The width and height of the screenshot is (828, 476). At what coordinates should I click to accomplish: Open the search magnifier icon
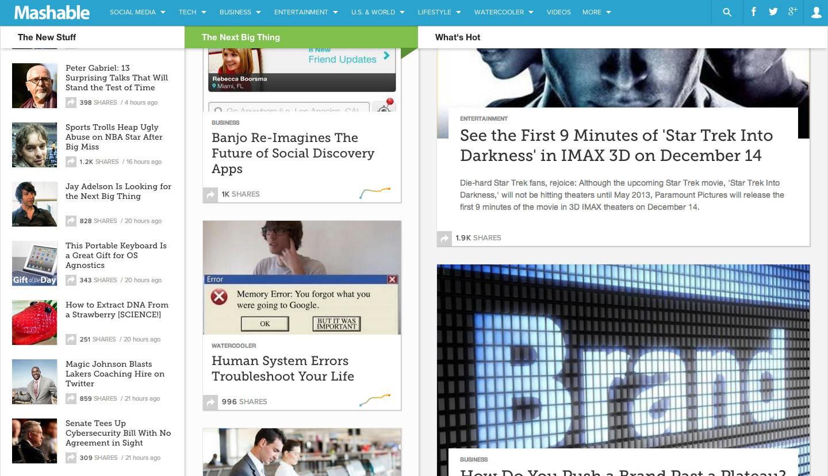coord(727,12)
